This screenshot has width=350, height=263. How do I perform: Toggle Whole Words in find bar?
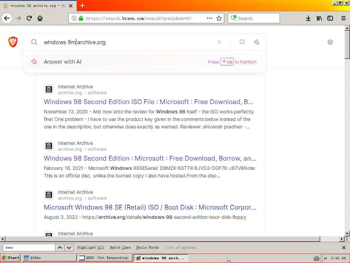(x=148, y=248)
